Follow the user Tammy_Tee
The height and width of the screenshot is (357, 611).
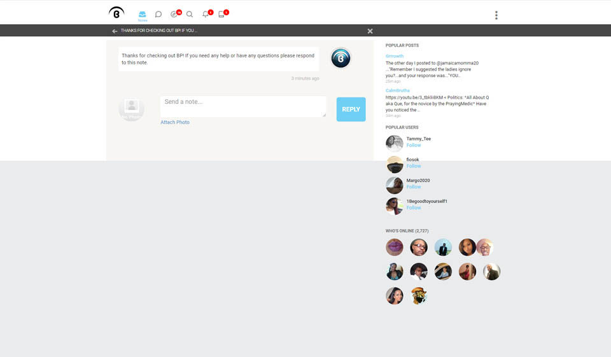tap(414, 146)
